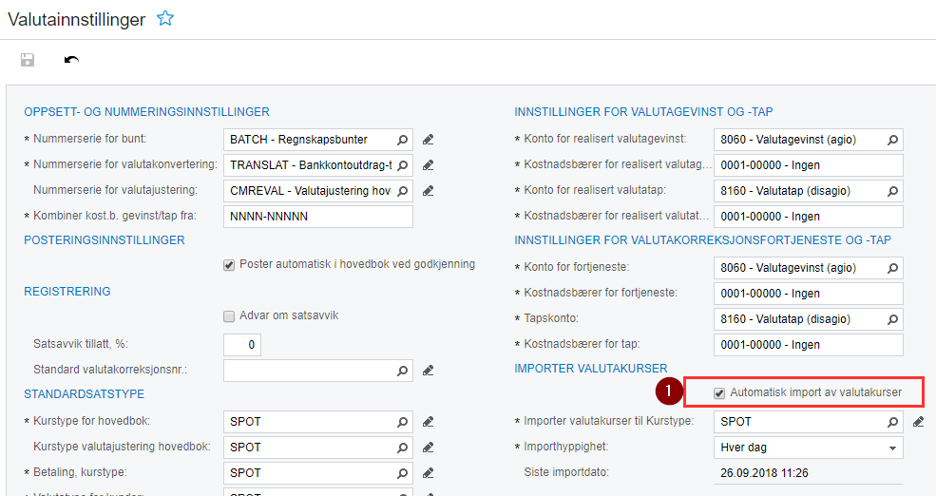Click Kostnadsbærer for realisert valutagevinst field
Screen dimensions: 936x496
tap(809, 165)
